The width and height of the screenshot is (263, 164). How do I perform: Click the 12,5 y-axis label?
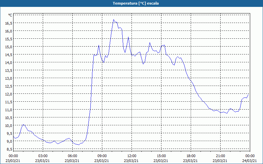[x=9, y=86]
